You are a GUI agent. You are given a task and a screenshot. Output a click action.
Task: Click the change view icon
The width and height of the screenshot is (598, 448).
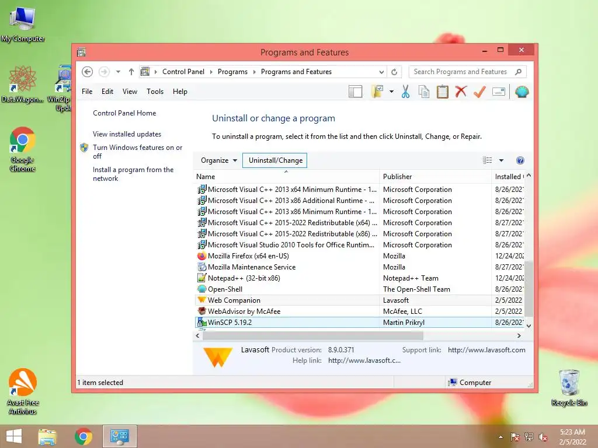pyautogui.click(x=488, y=160)
